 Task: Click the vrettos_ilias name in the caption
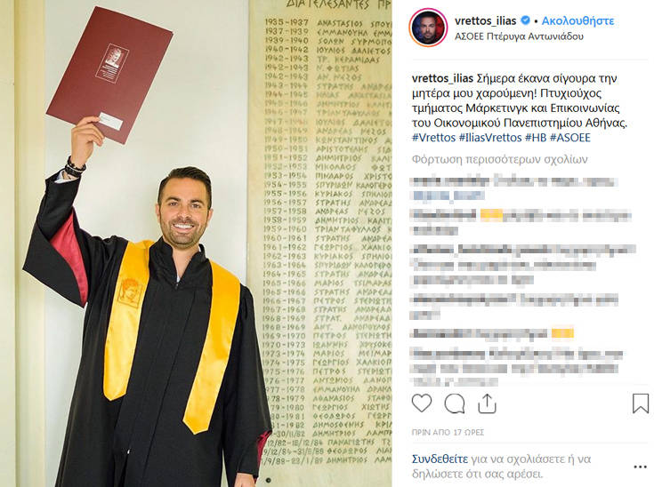click(x=442, y=78)
